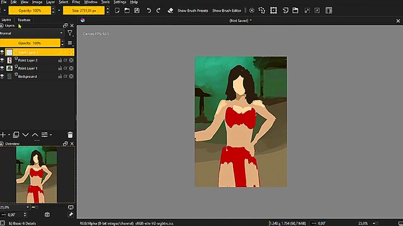
Task: Move the layer down
Action: click(25, 135)
